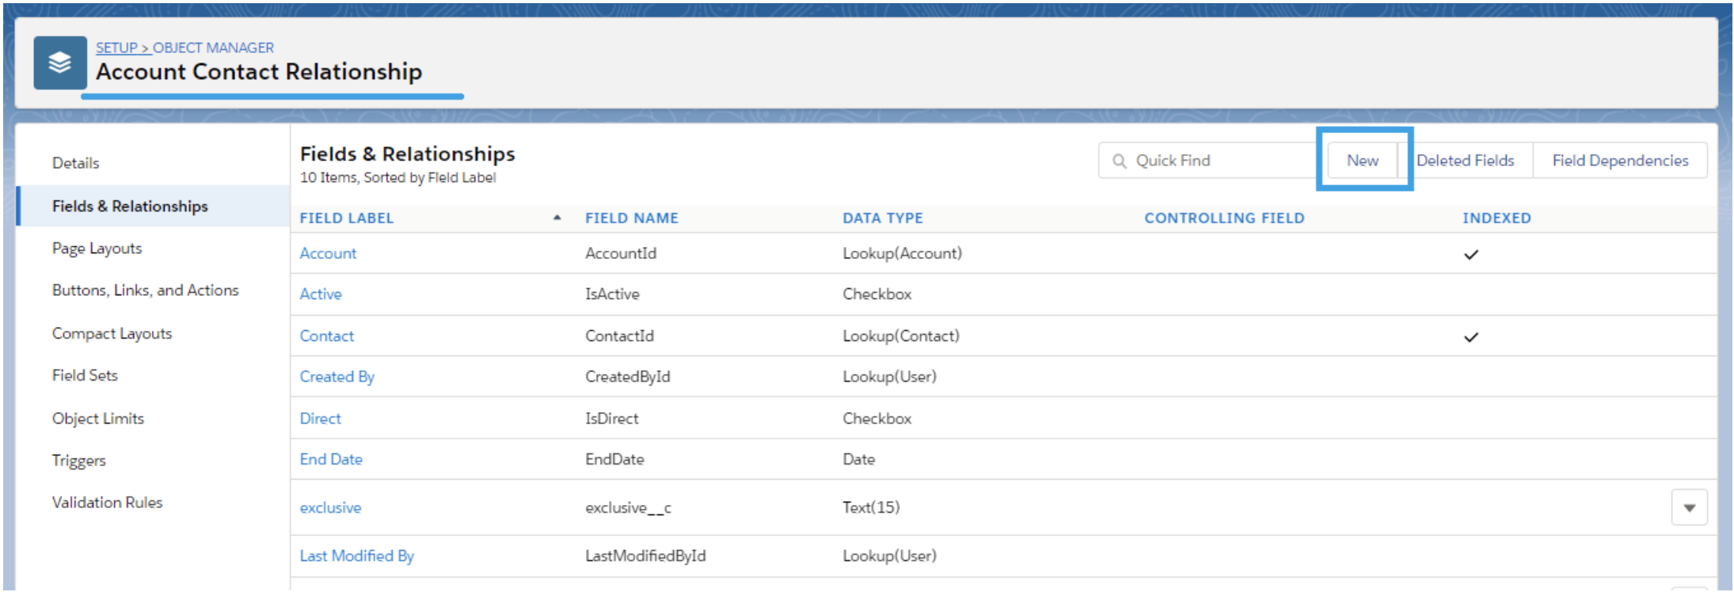This screenshot has width=1734, height=592.
Task: Click the CONTROLLING FIELD column header
Action: [x=1224, y=218]
